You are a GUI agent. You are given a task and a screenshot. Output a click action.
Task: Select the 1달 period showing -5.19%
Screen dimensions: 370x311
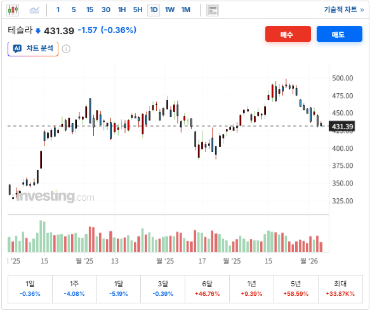click(119, 289)
